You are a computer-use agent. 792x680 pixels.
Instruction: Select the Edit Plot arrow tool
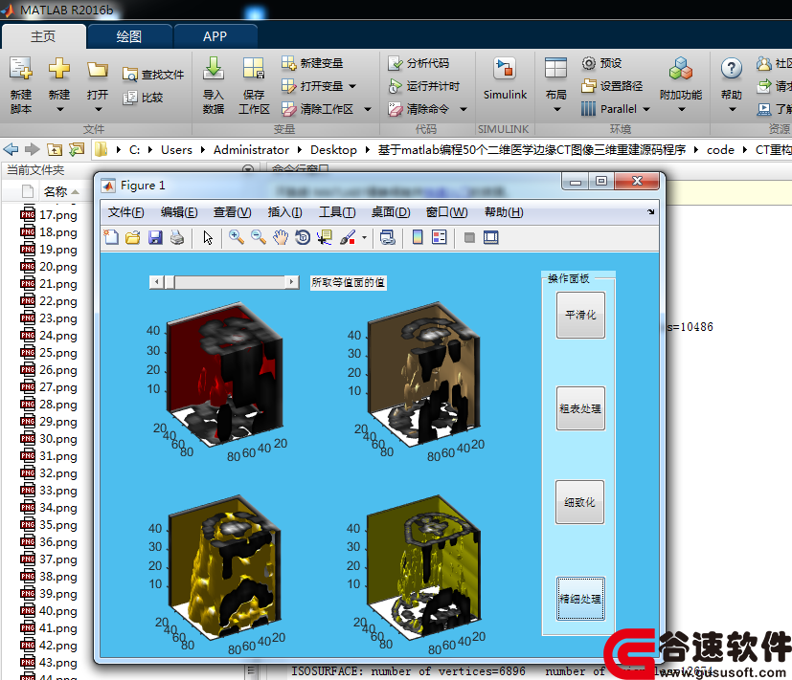208,237
